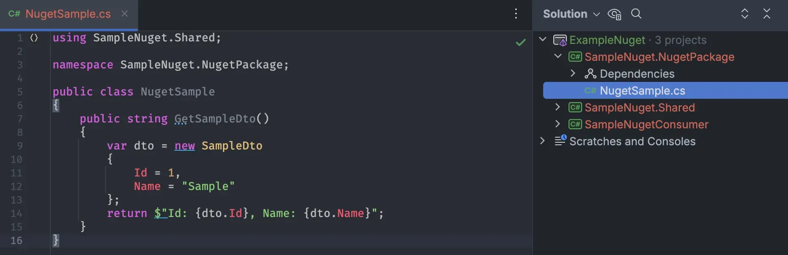
Task: Click the ExampleNuget solution icon
Action: [x=560, y=40]
